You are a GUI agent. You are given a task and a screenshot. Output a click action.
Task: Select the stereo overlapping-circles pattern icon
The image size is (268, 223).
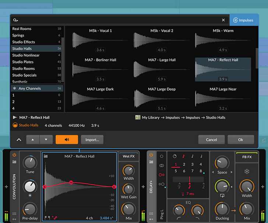(162, 165)
